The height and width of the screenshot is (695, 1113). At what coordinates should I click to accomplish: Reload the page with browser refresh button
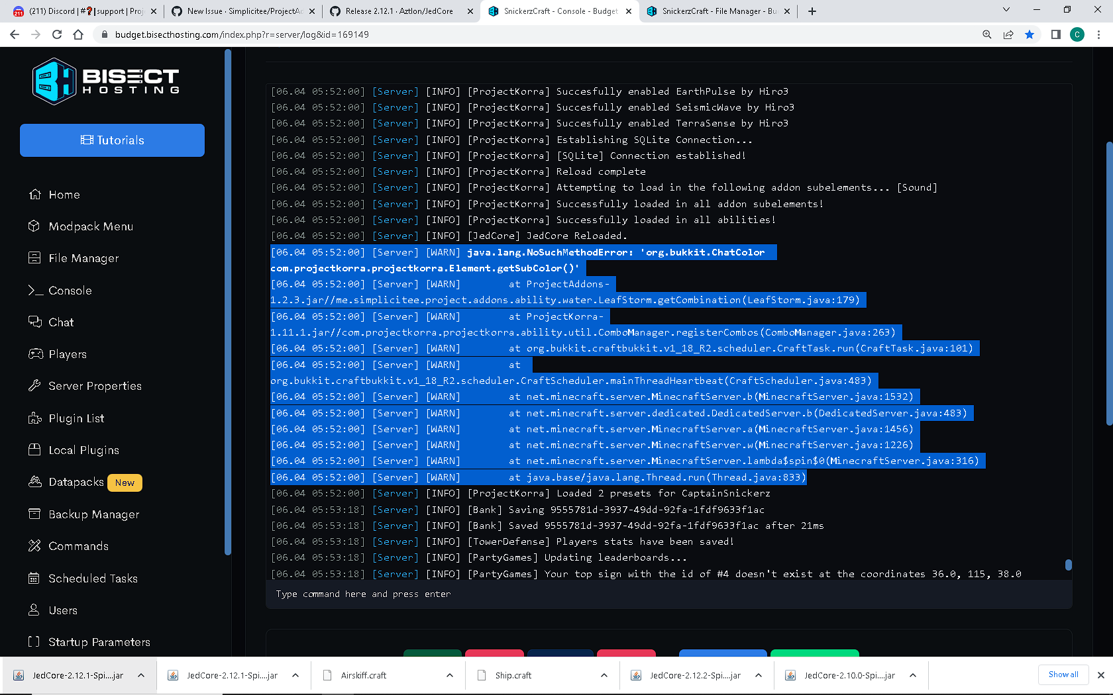click(x=57, y=34)
